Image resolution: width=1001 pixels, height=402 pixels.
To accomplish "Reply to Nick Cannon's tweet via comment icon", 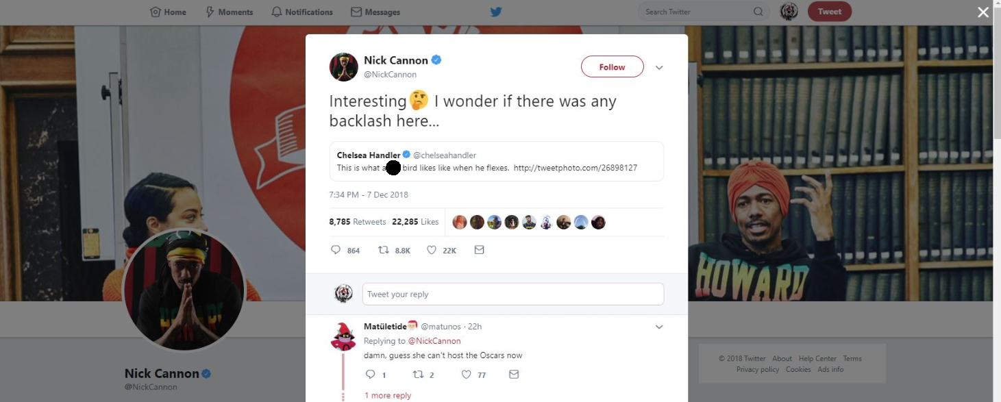I will (x=336, y=250).
